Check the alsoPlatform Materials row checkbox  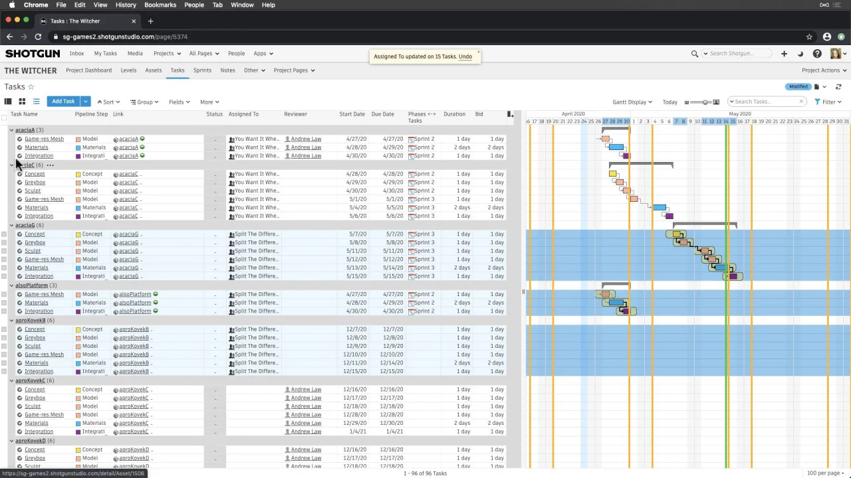(4, 303)
